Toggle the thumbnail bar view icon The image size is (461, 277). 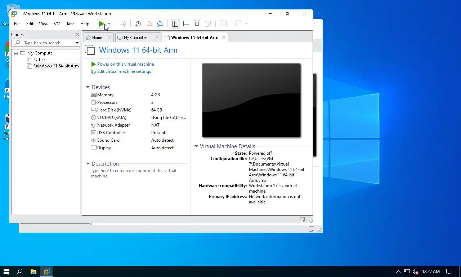click(x=186, y=24)
